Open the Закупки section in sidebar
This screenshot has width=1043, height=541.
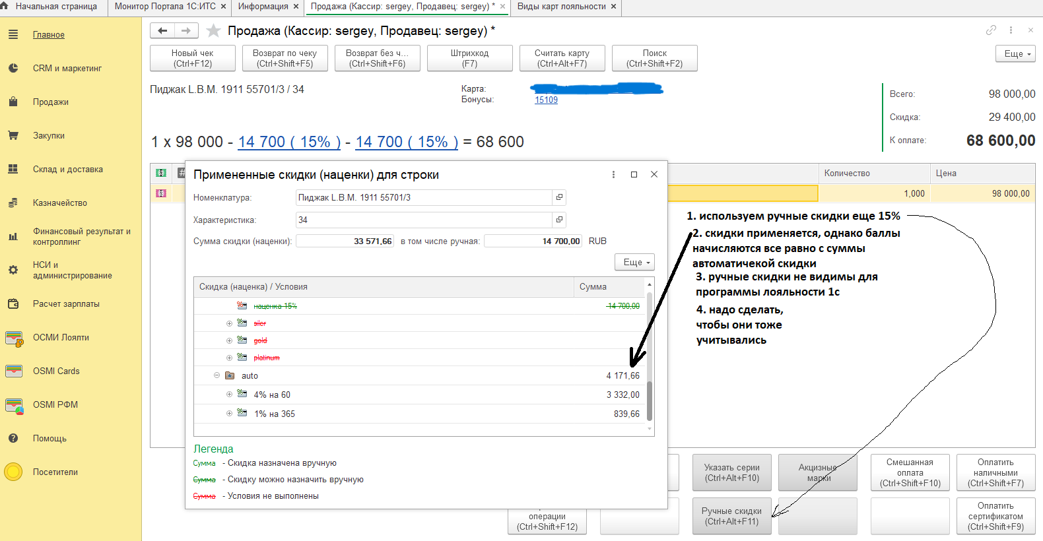(x=49, y=135)
